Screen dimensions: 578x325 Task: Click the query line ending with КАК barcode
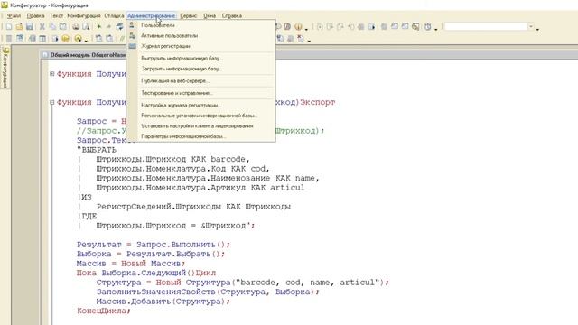coord(172,159)
